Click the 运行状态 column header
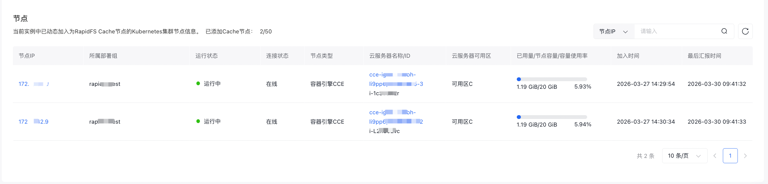Screen dimensions: 768x184 coord(206,56)
